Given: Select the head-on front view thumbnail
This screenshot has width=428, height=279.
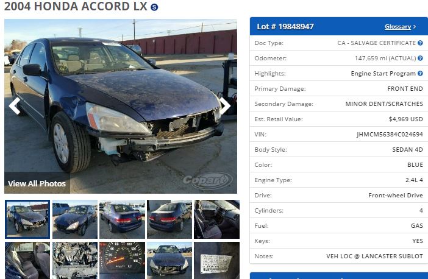Looking at the screenshot, I should (x=169, y=261).
